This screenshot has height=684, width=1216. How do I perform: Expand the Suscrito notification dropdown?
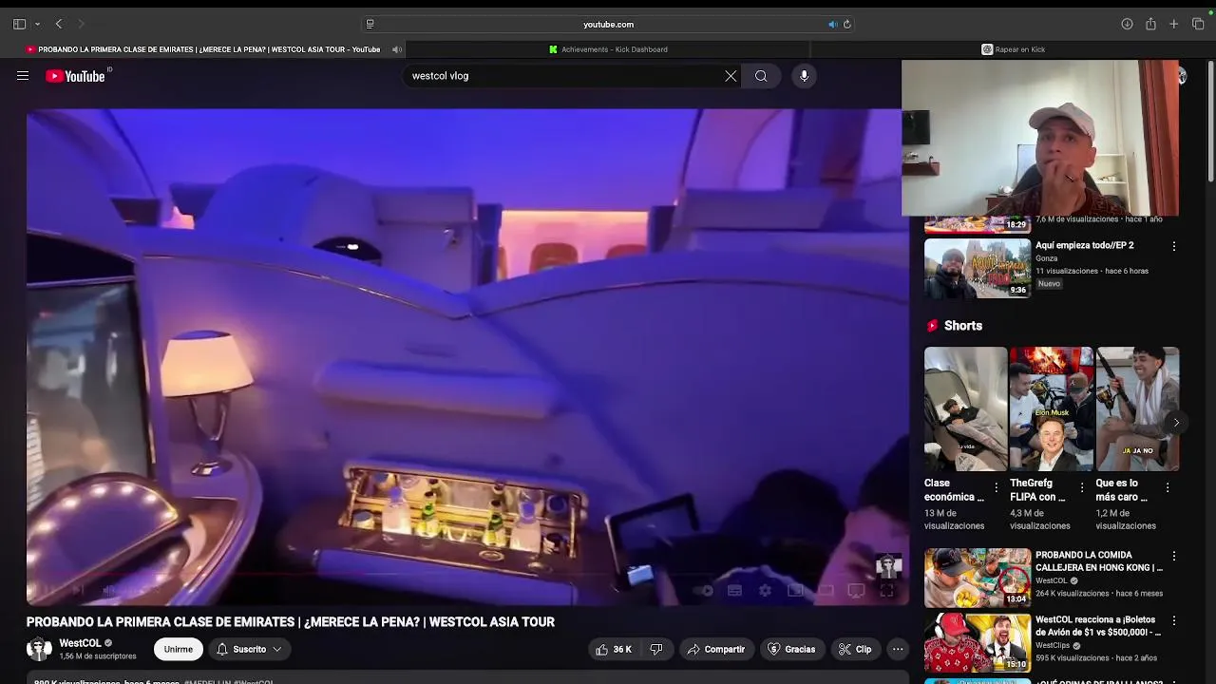tap(249, 649)
